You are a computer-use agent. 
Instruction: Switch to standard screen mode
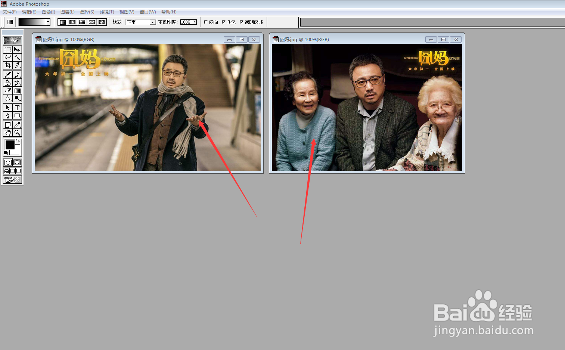point(6,171)
